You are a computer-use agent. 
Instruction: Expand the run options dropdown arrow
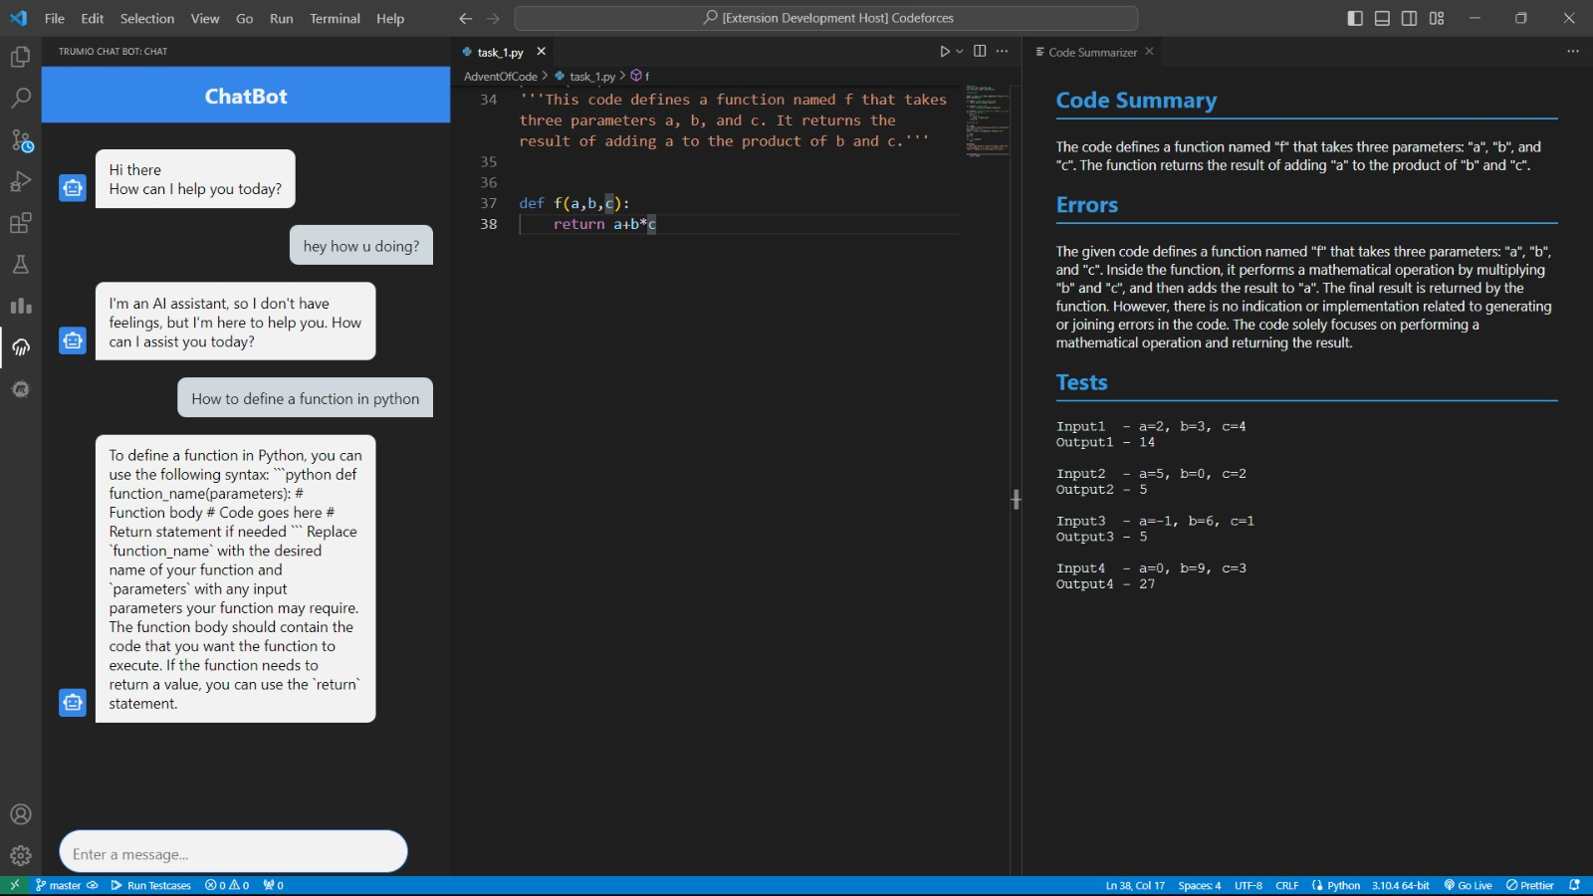[960, 52]
